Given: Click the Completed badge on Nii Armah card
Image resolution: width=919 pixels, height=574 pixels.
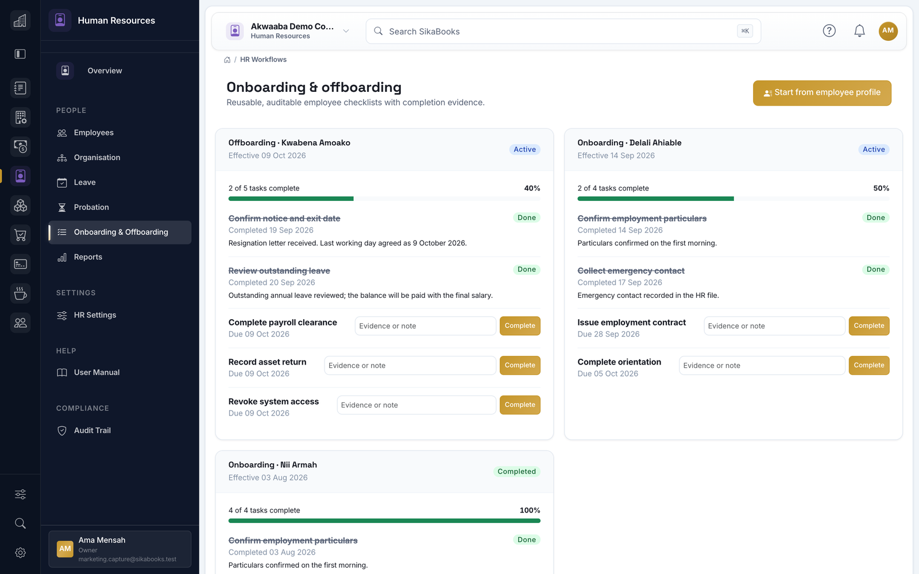Looking at the screenshot, I should [517, 471].
